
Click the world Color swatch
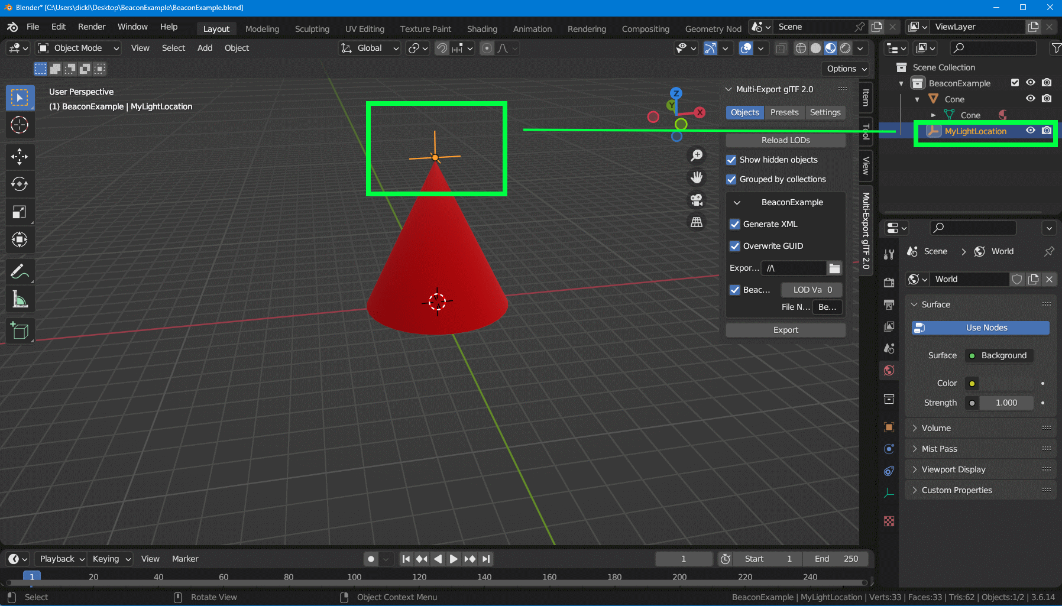click(x=1006, y=383)
